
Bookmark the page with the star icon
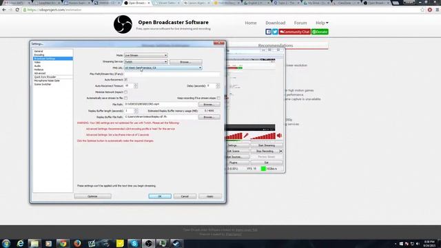click(422, 10)
